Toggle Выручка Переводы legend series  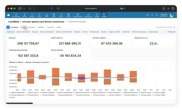[47, 93]
